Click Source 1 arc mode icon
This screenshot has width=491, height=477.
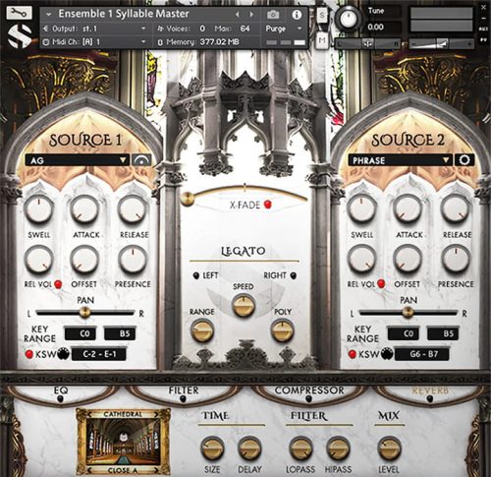(x=141, y=160)
